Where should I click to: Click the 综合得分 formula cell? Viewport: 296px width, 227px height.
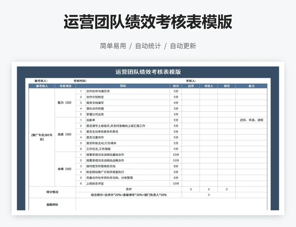[129, 195]
